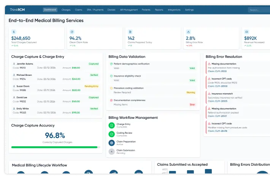
Task: Click error icon for Documentation completeness
Action: [x=111, y=100]
